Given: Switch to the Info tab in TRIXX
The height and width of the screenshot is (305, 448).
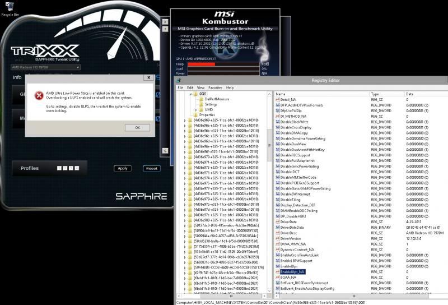Looking at the screenshot, I should [x=17, y=77].
